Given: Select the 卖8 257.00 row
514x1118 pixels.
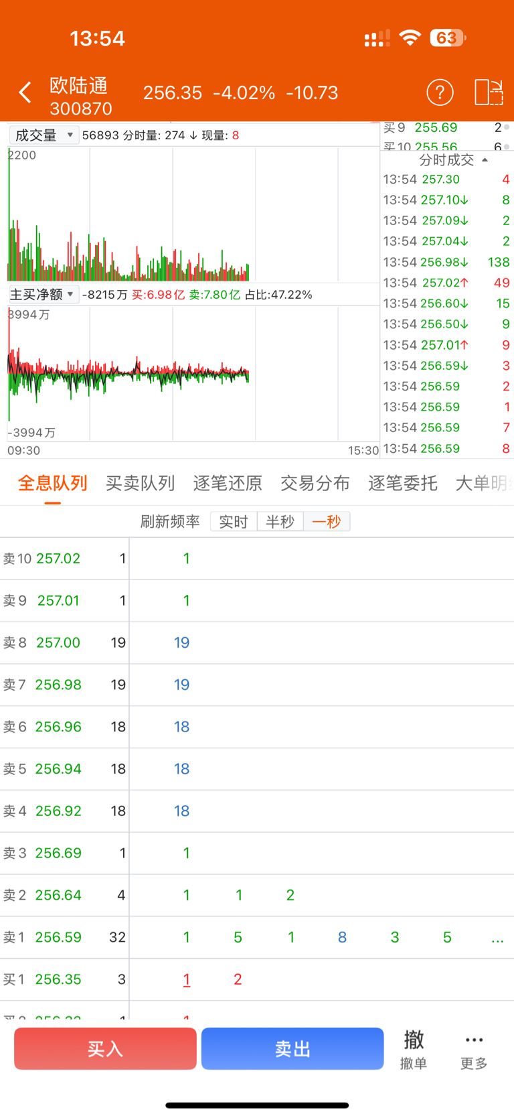Looking at the screenshot, I should (257, 643).
